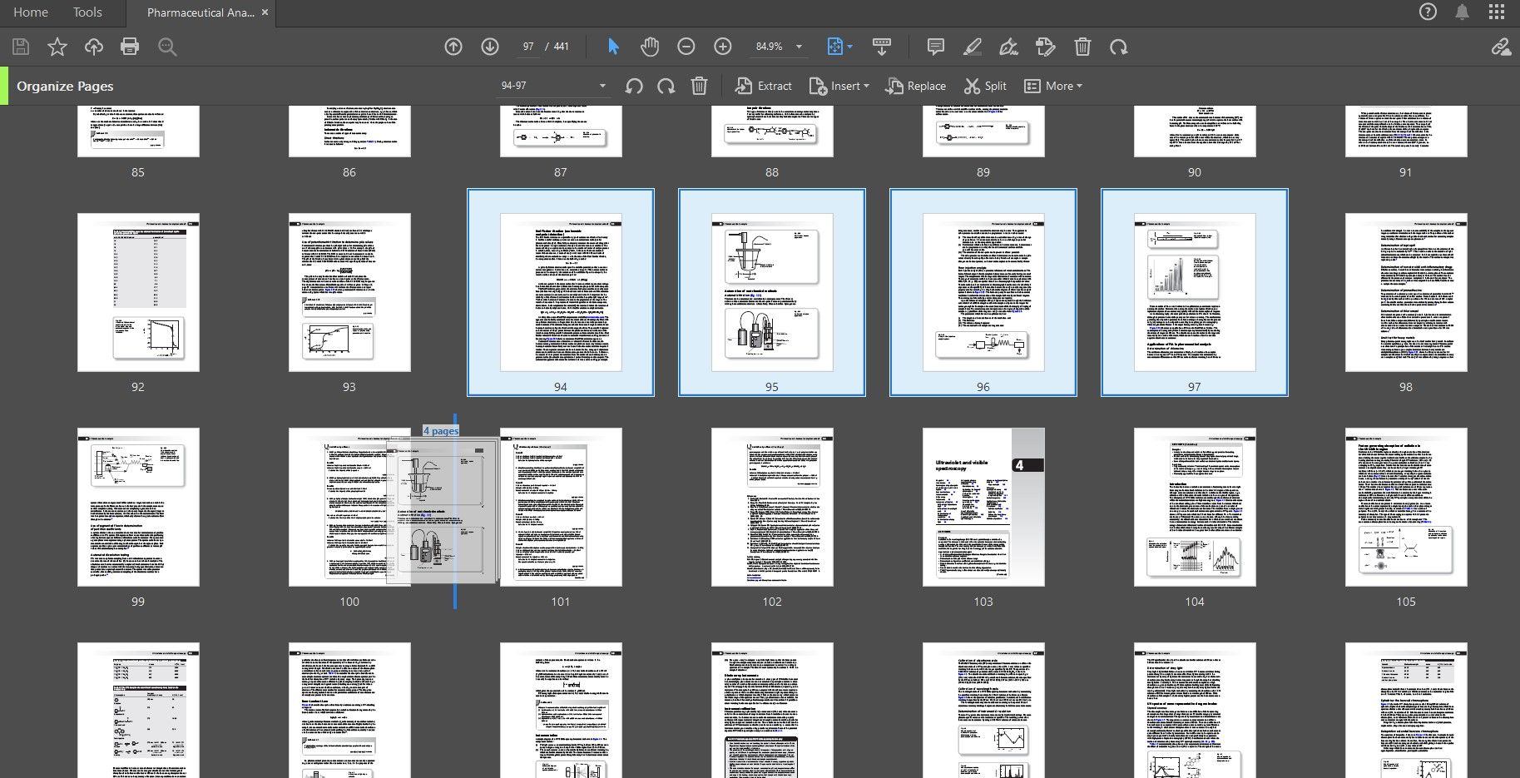Rotate selected pages clockwise
The height and width of the screenshot is (778, 1520).
click(x=666, y=86)
